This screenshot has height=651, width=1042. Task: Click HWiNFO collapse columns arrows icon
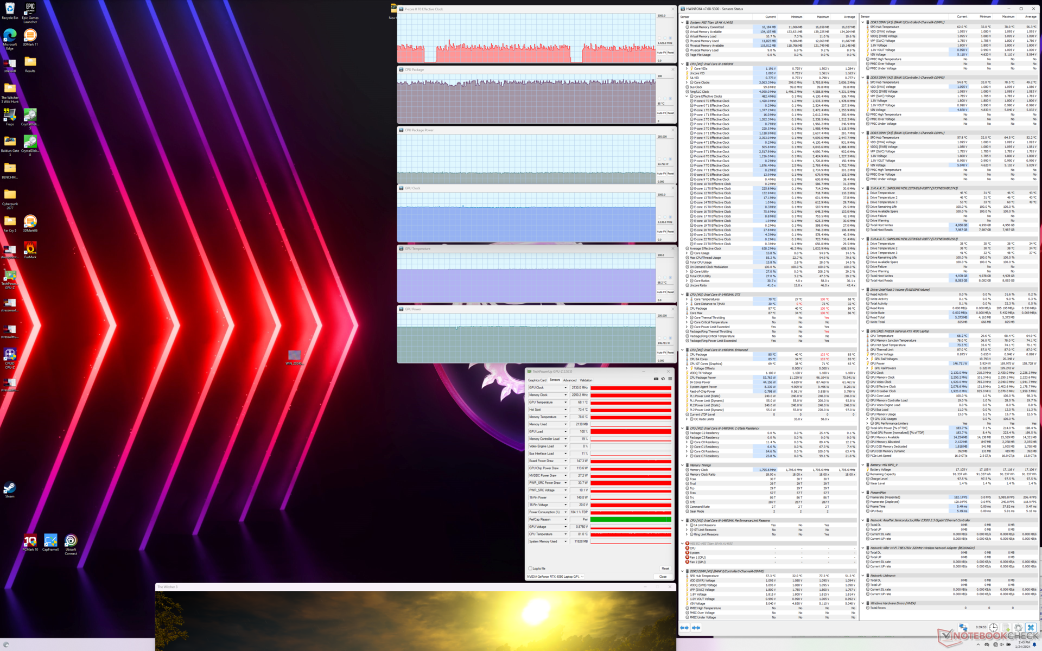(x=696, y=628)
